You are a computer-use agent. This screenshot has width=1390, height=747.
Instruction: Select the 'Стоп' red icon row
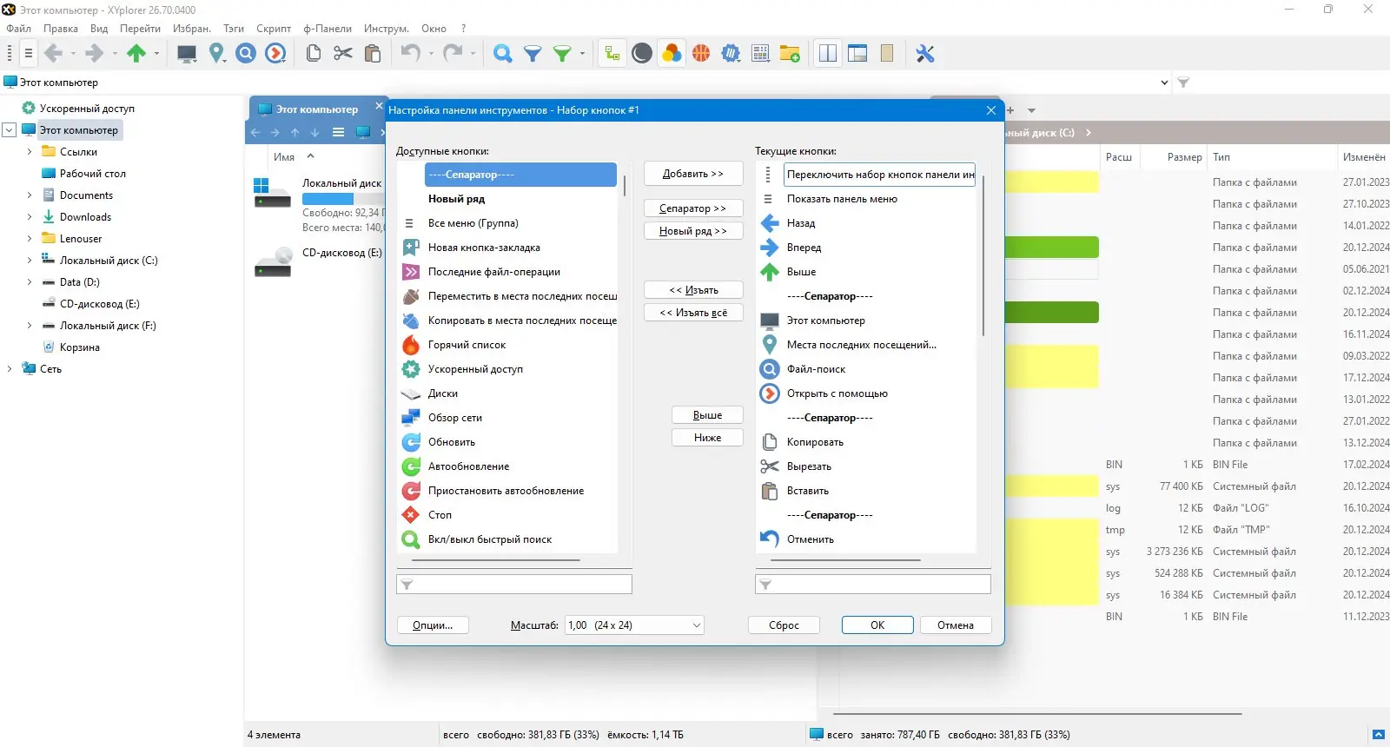pos(507,515)
